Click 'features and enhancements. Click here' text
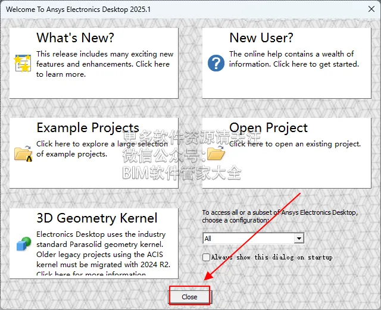The width and height of the screenshot is (381, 310). [x=103, y=64]
